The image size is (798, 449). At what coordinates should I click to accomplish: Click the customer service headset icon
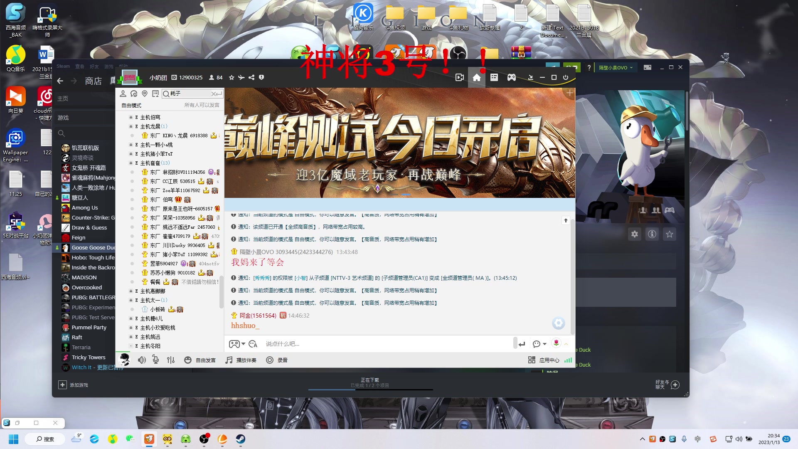pyautogui.click(x=134, y=94)
